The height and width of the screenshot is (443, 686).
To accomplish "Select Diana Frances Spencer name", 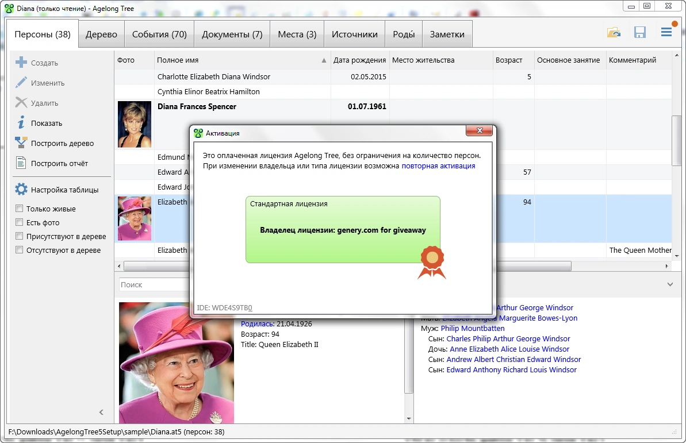I will coord(197,107).
